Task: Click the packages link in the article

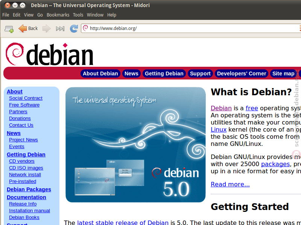Action: tap(275, 164)
